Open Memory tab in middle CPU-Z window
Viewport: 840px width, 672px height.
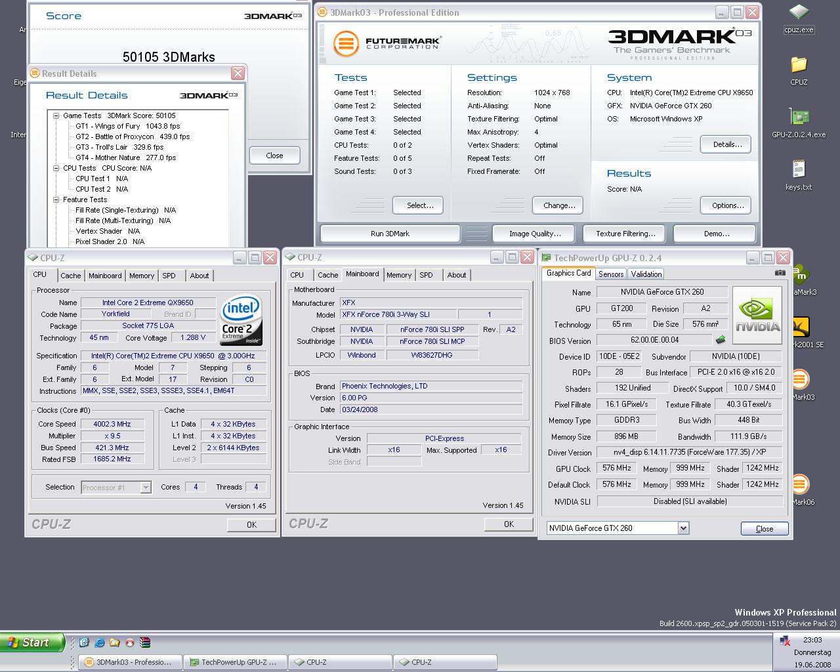pyautogui.click(x=399, y=275)
